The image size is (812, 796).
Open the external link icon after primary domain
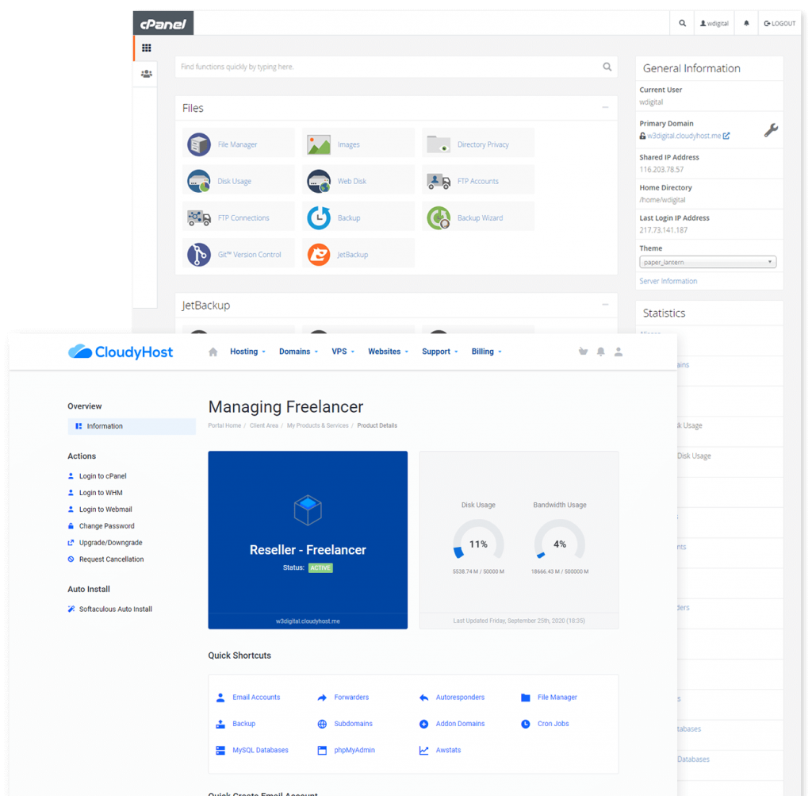pos(726,136)
